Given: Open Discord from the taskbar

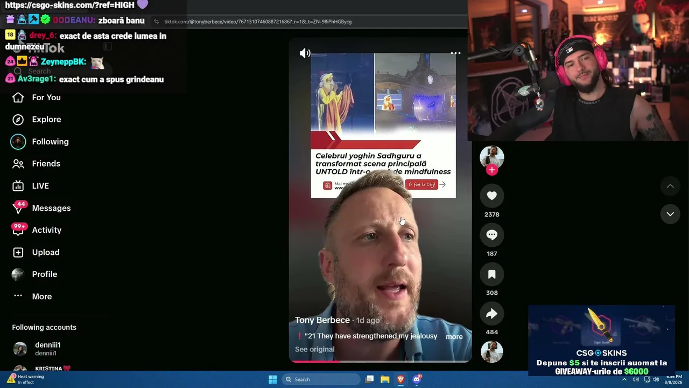Looking at the screenshot, I should click(x=417, y=379).
